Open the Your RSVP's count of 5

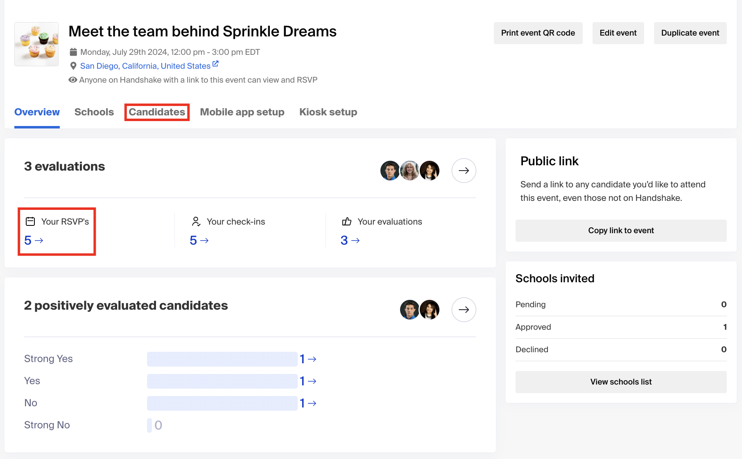(34, 240)
